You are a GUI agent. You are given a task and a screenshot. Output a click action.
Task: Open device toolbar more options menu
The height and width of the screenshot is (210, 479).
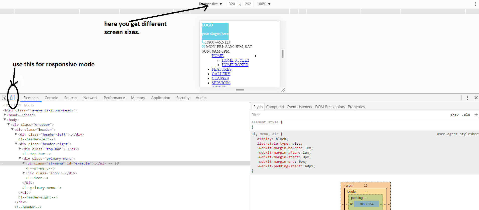click(475, 4)
